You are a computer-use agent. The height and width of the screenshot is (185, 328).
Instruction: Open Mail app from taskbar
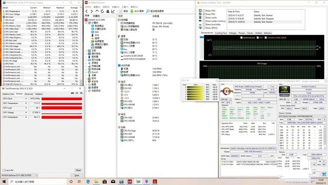(x=113, y=181)
